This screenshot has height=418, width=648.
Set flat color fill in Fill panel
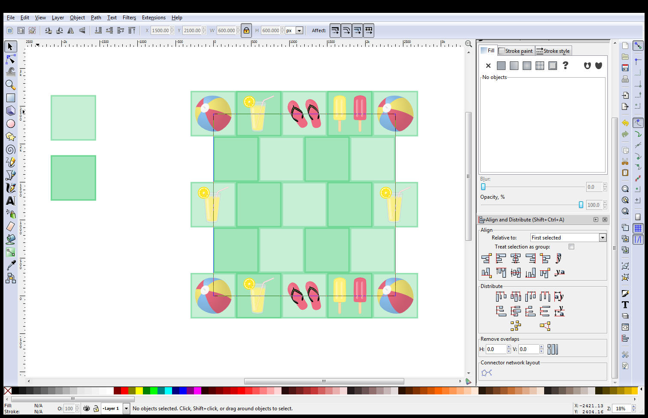[x=501, y=65]
